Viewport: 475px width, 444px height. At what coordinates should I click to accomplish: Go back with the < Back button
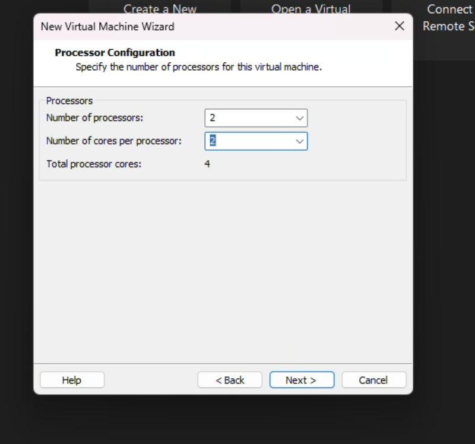[230, 380]
